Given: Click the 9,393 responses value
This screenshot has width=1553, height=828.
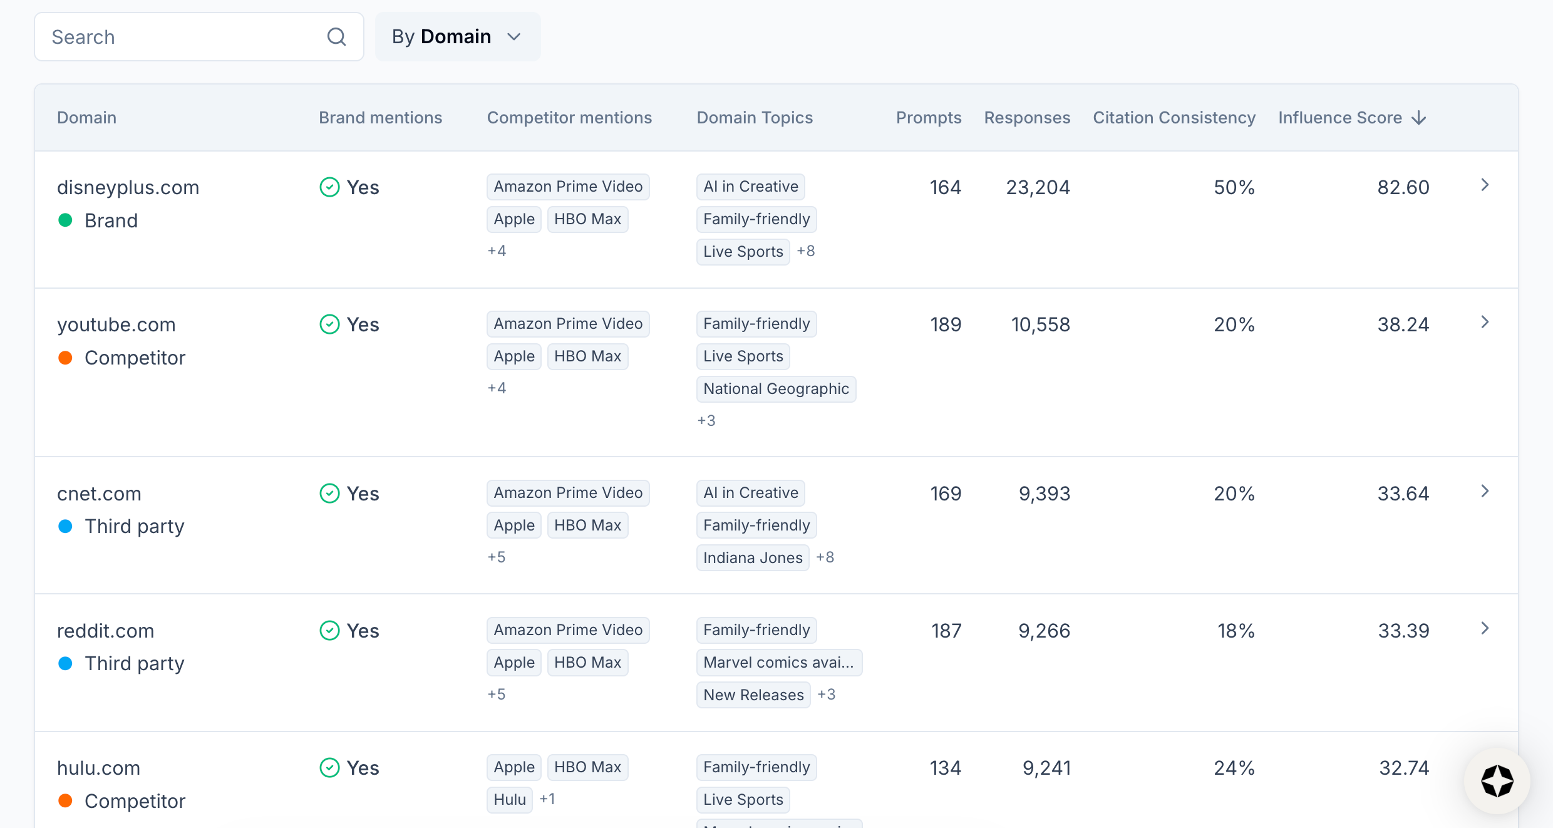Looking at the screenshot, I should 1045,494.
